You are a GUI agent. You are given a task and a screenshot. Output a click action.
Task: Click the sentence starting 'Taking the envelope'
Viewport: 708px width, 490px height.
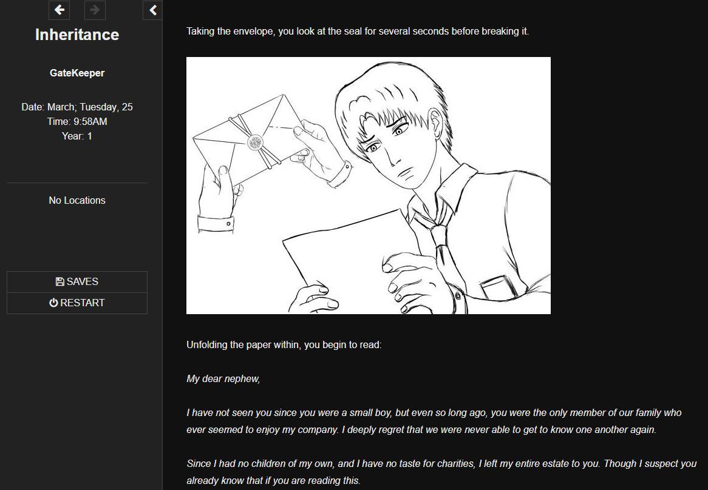(358, 31)
